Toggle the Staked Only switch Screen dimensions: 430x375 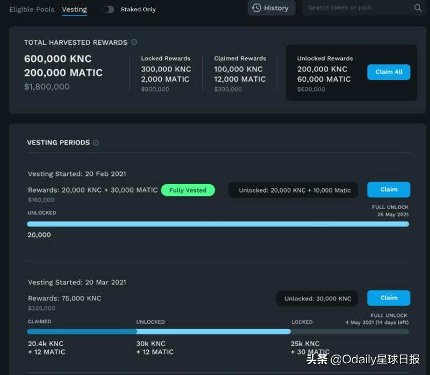click(x=108, y=9)
